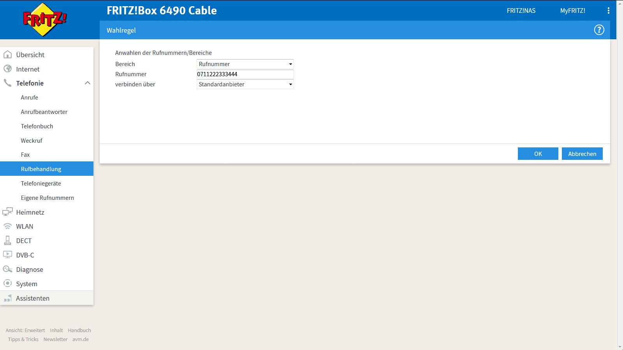Select Rufbehandlung submenu entry
This screenshot has width=623, height=350.
tap(47, 169)
